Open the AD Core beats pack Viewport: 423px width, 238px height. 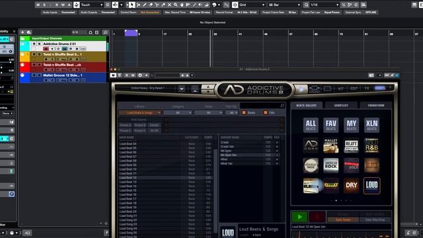pos(311,145)
